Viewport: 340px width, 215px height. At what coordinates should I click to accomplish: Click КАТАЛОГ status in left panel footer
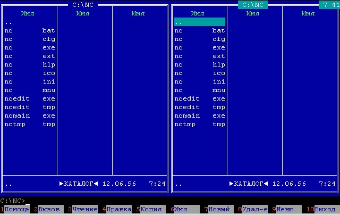(x=79, y=184)
